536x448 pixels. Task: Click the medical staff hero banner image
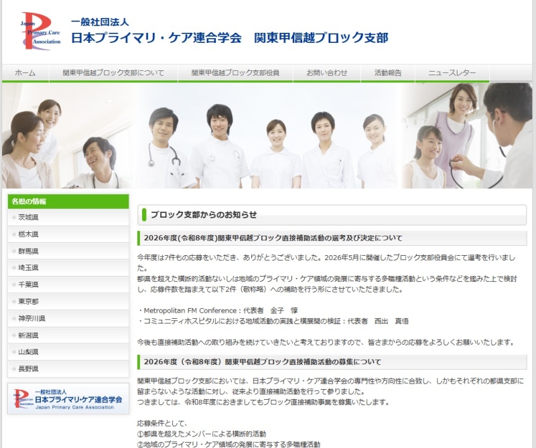267,136
